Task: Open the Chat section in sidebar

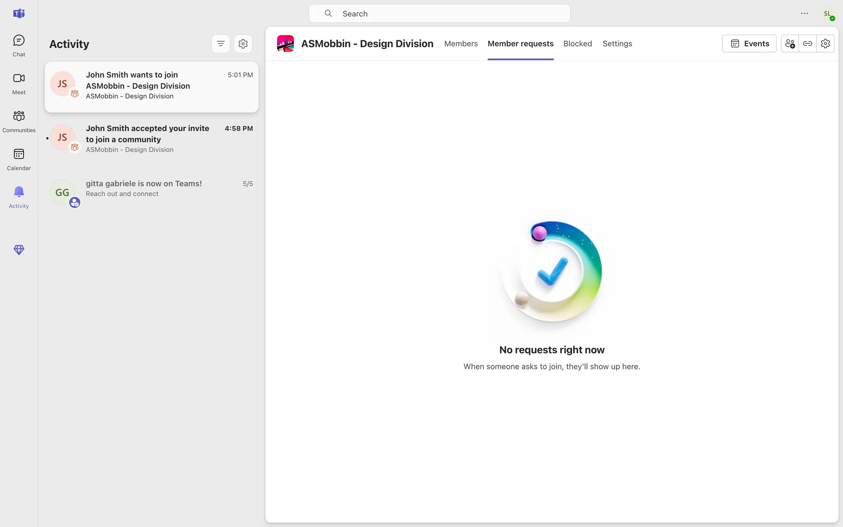Action: pos(18,46)
